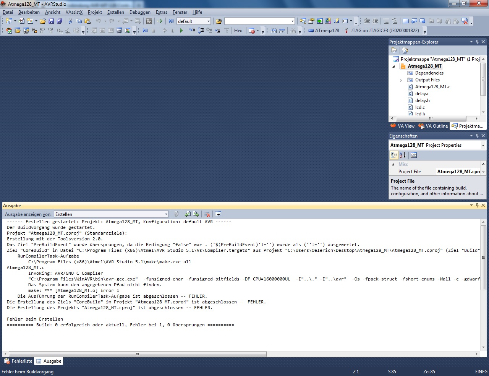
Task: Click the Save All icon
Action: 60,21
